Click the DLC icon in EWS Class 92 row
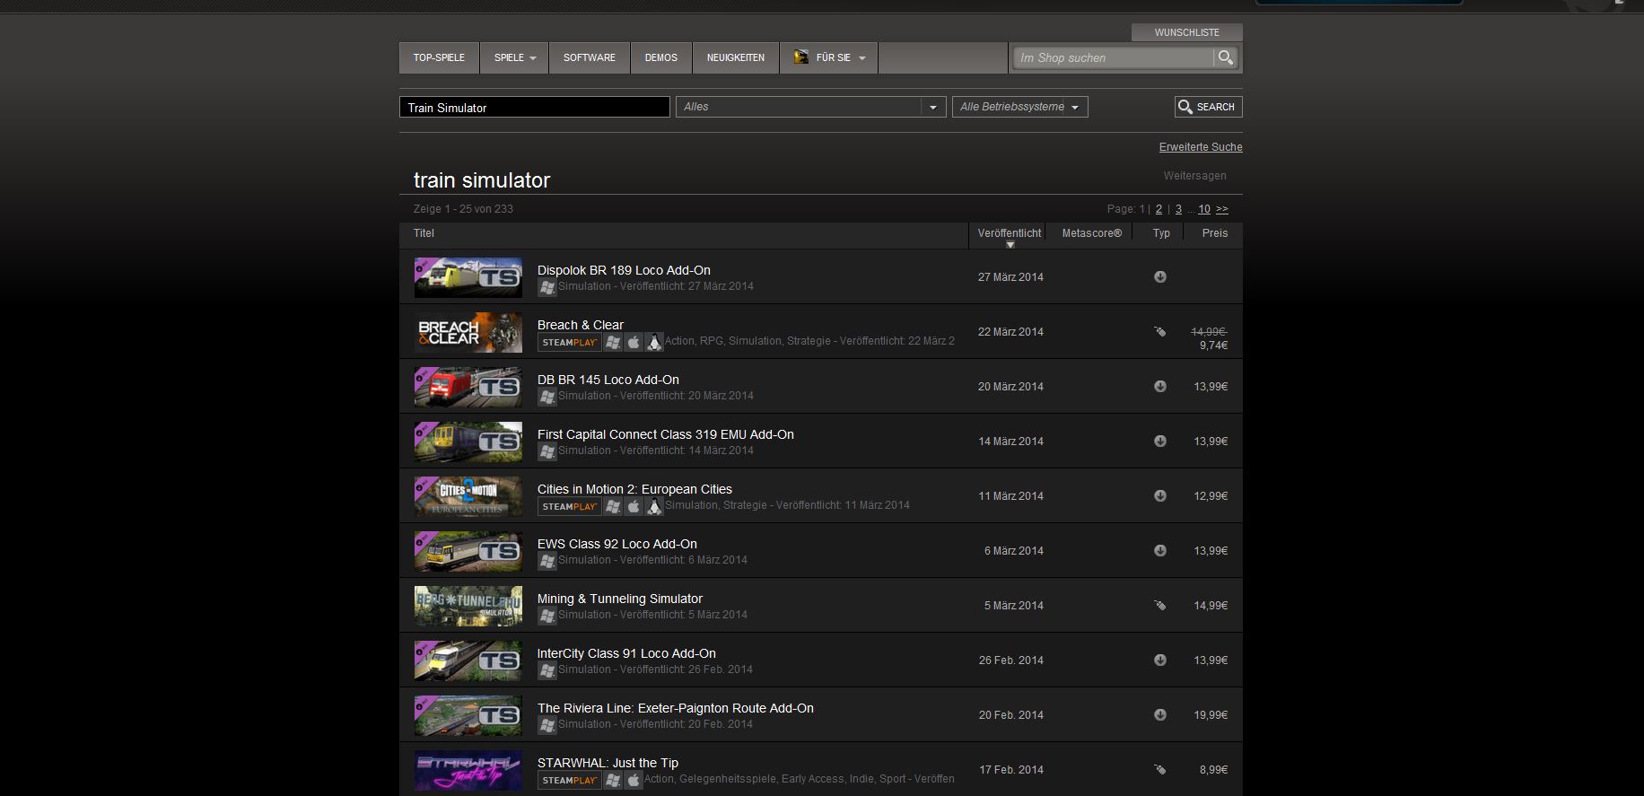The width and height of the screenshot is (1644, 796). point(1160,550)
